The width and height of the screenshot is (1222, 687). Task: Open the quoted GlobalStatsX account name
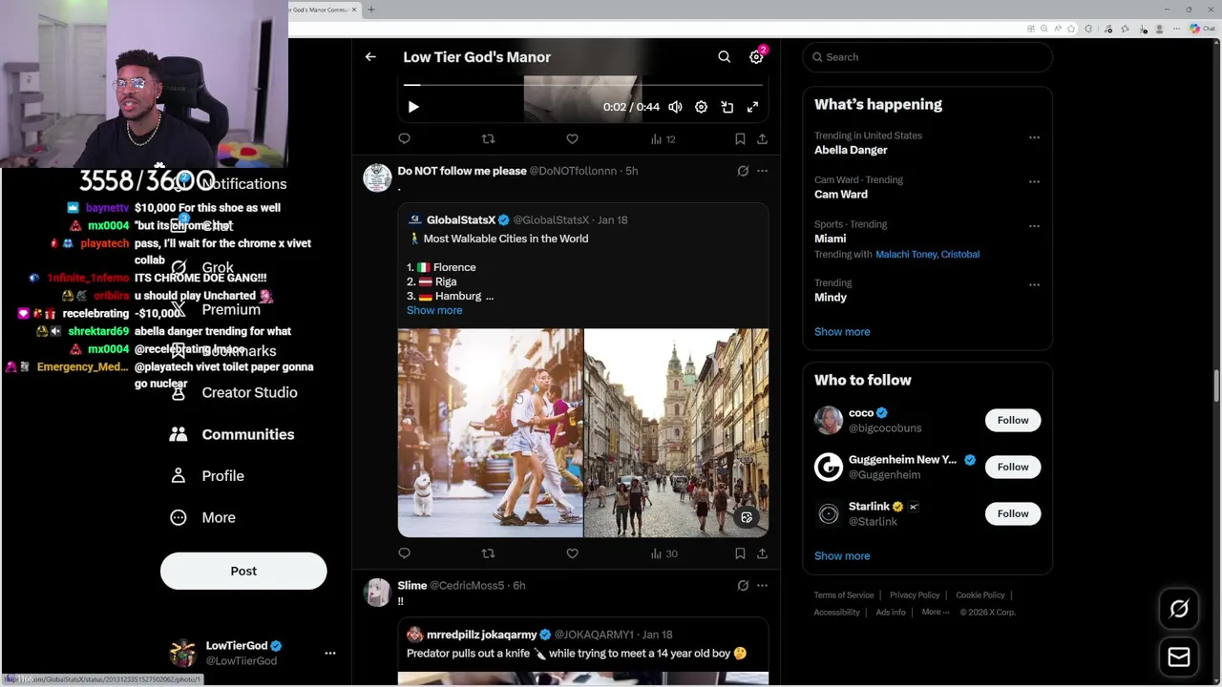(x=461, y=219)
